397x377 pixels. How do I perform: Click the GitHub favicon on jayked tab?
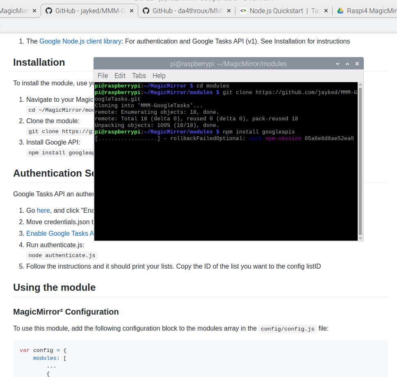click(49, 11)
